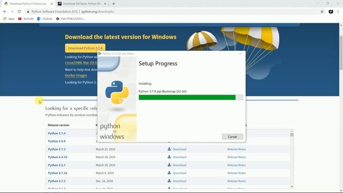
Task: Click the March 25, 2019 date cell
Action: [x=105, y=149]
